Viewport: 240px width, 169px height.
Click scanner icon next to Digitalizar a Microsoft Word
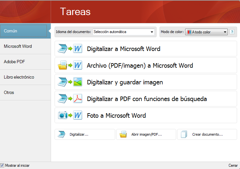62,49
